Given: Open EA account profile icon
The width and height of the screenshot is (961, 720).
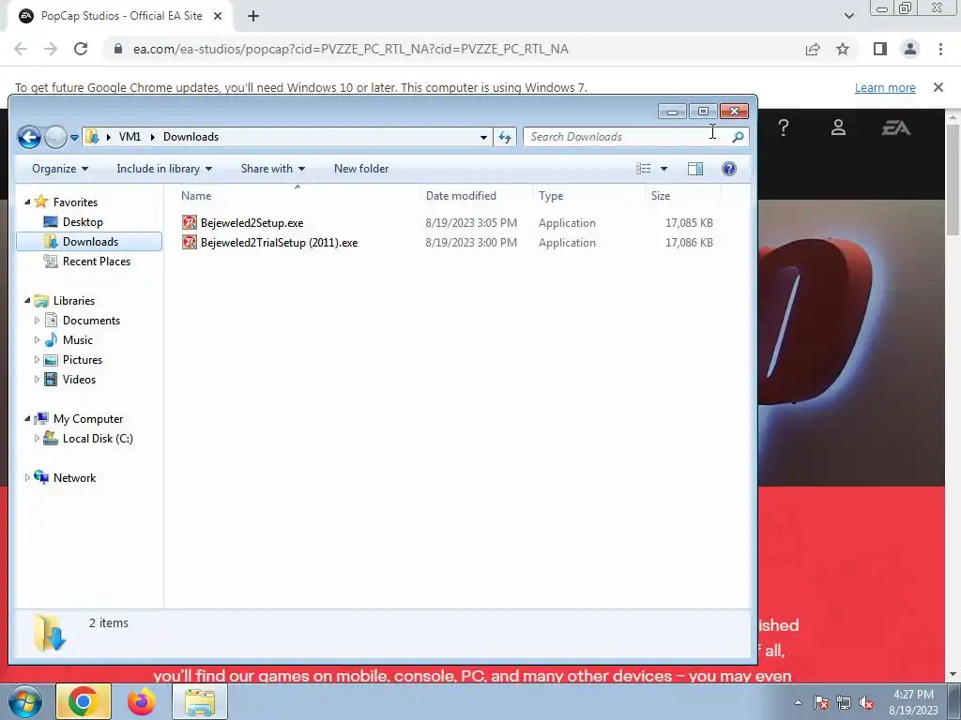Looking at the screenshot, I should tap(838, 127).
